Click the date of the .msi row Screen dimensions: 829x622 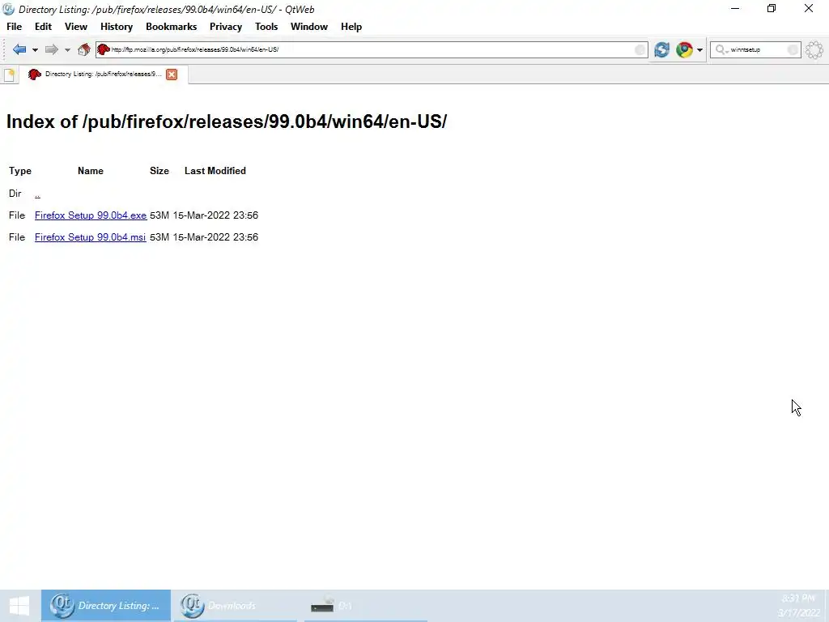pos(215,237)
